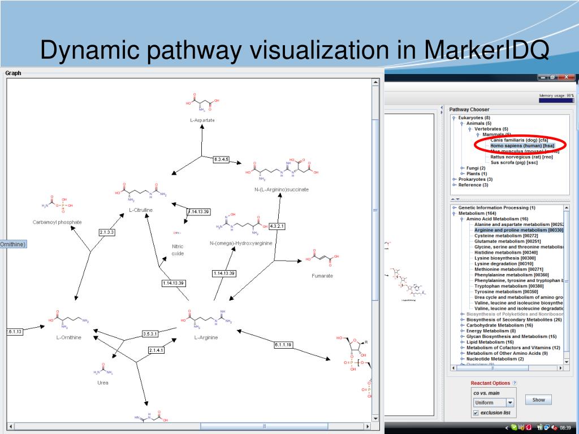This screenshot has width=579, height=434.
Task: Click enzyme node 3.5.3.1
Action: tap(150, 334)
